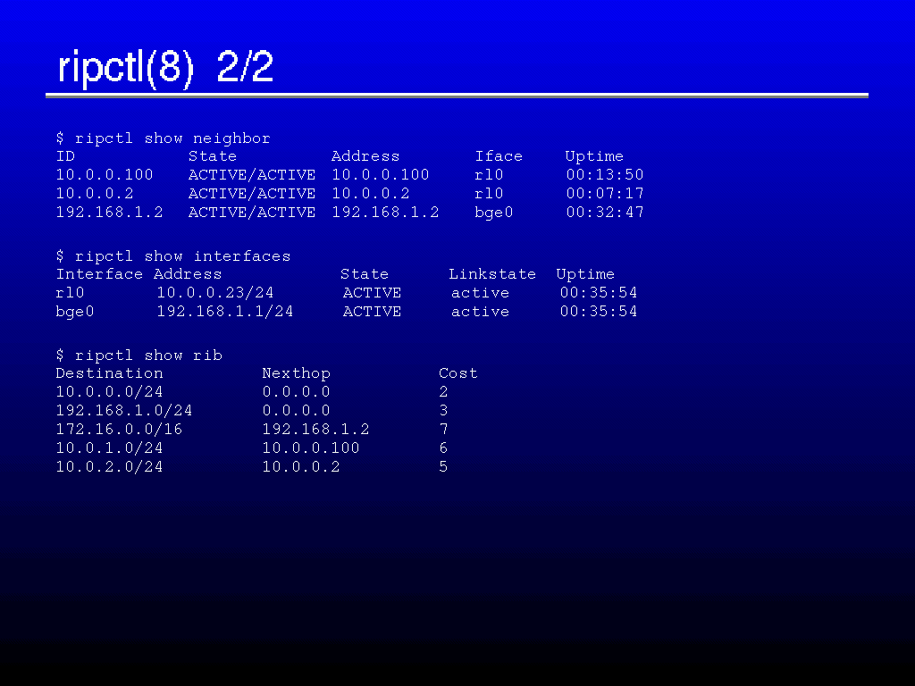The image size is (915, 686).
Task: Click the cost value 7 in rib
Action: point(443,430)
